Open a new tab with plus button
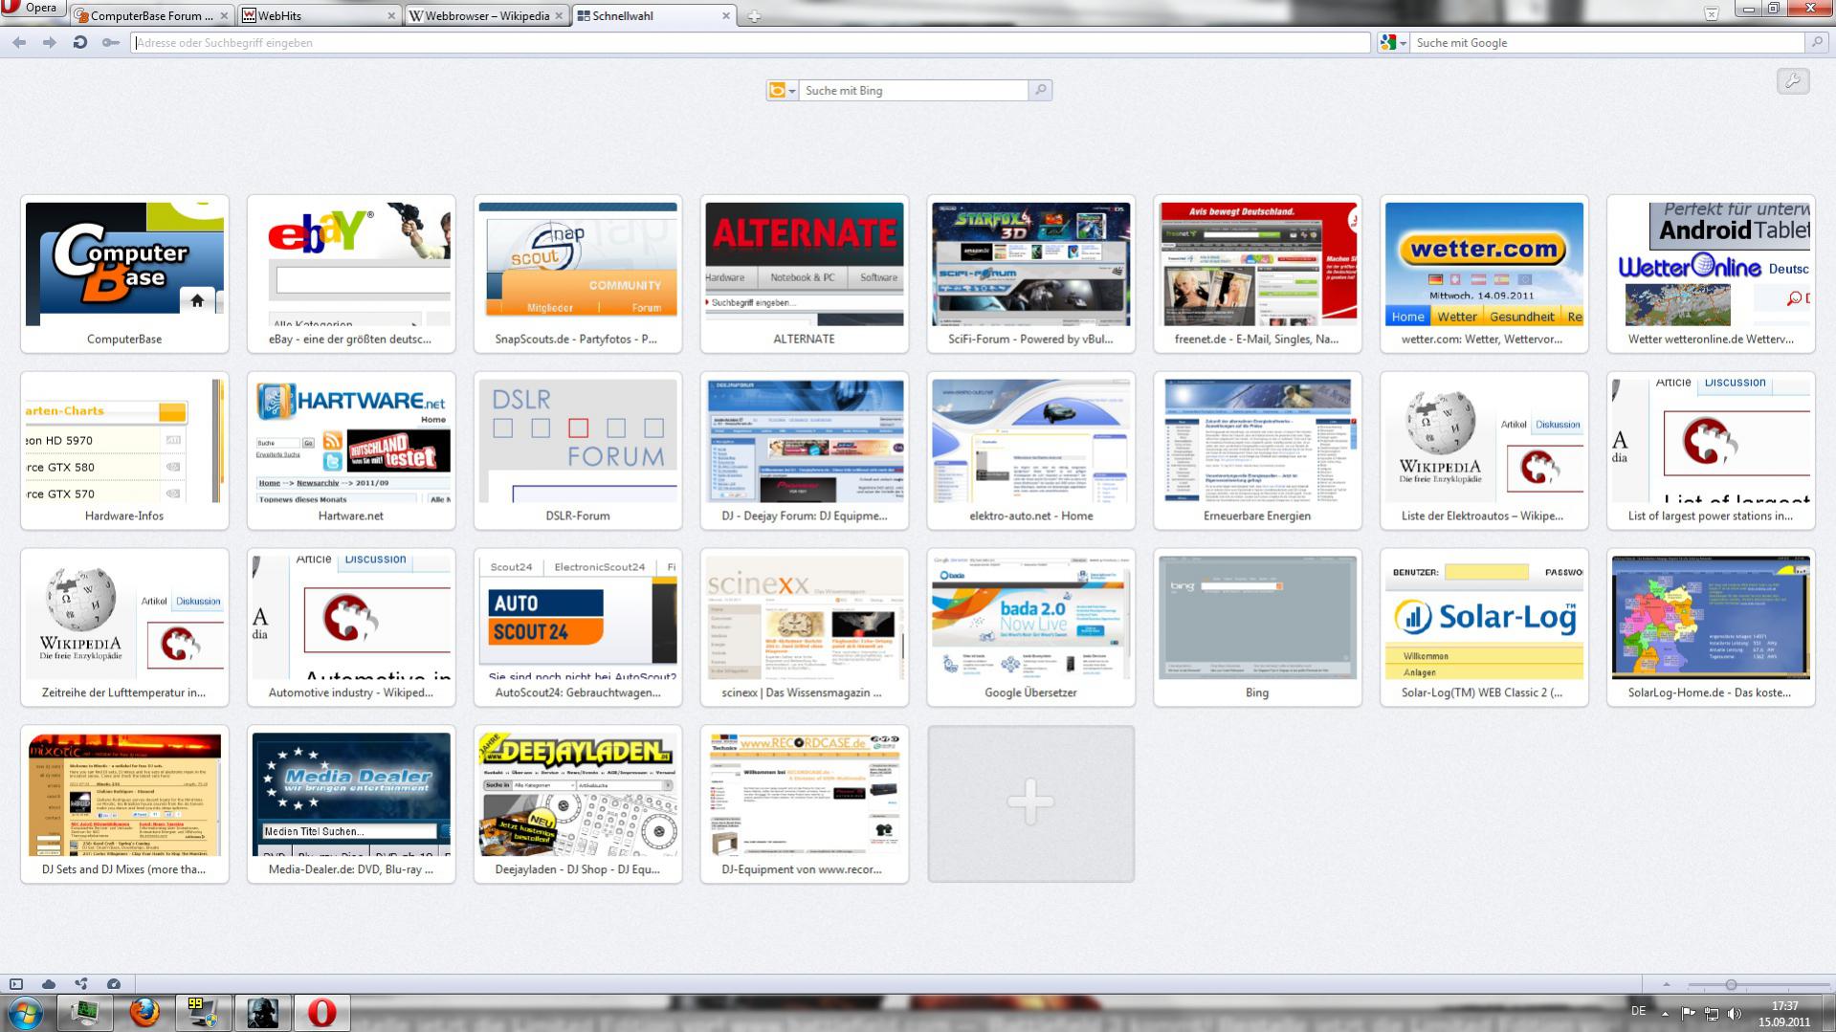The width and height of the screenshot is (1836, 1032). (754, 16)
